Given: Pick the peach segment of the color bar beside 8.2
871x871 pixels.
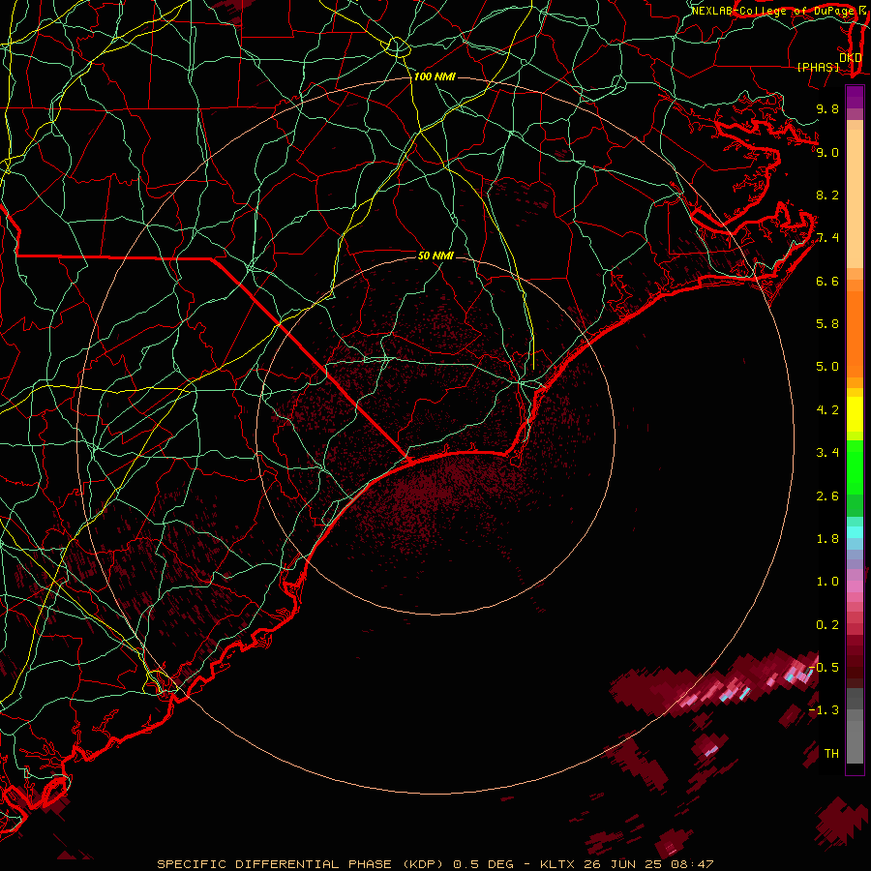Looking at the screenshot, I should coord(855,198).
